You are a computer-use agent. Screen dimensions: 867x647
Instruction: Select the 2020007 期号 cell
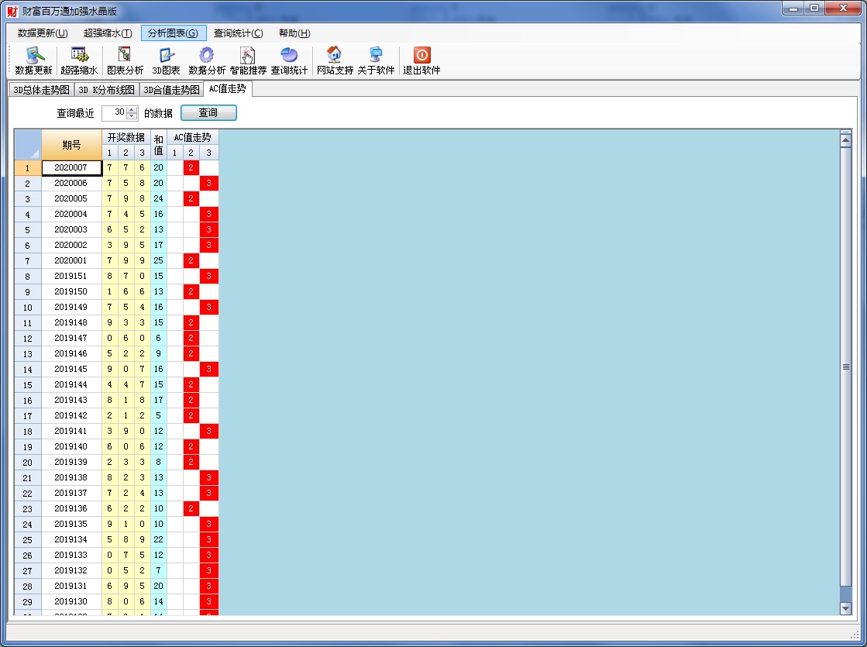tap(71, 167)
